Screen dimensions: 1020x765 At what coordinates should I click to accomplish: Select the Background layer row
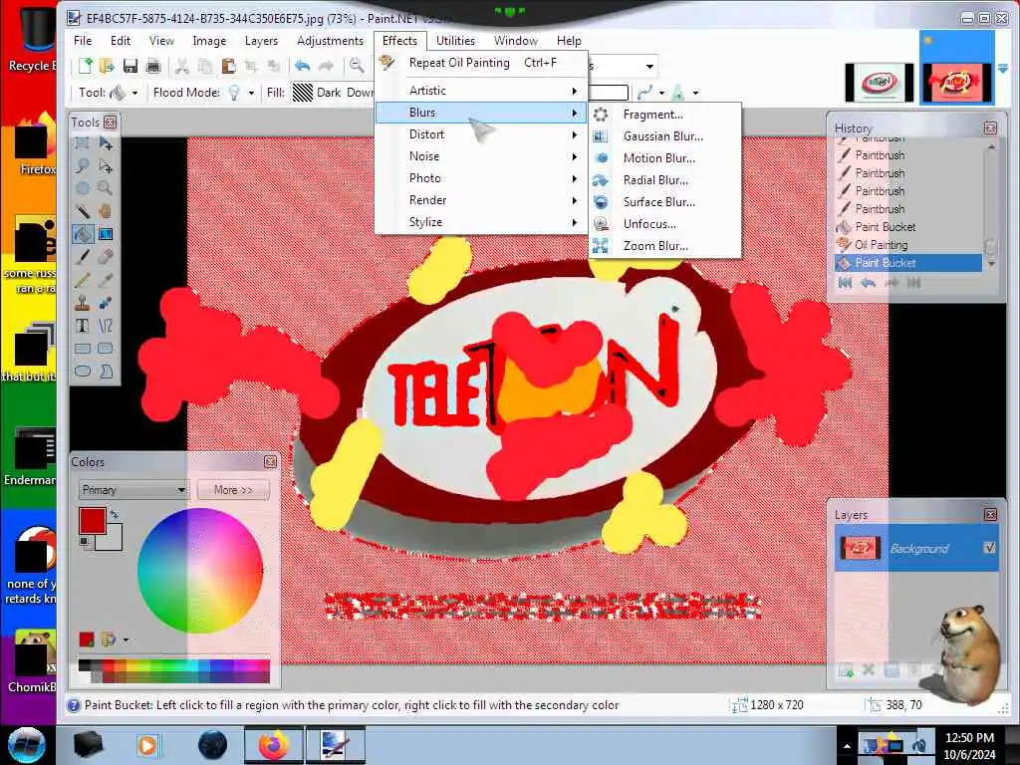coord(916,549)
